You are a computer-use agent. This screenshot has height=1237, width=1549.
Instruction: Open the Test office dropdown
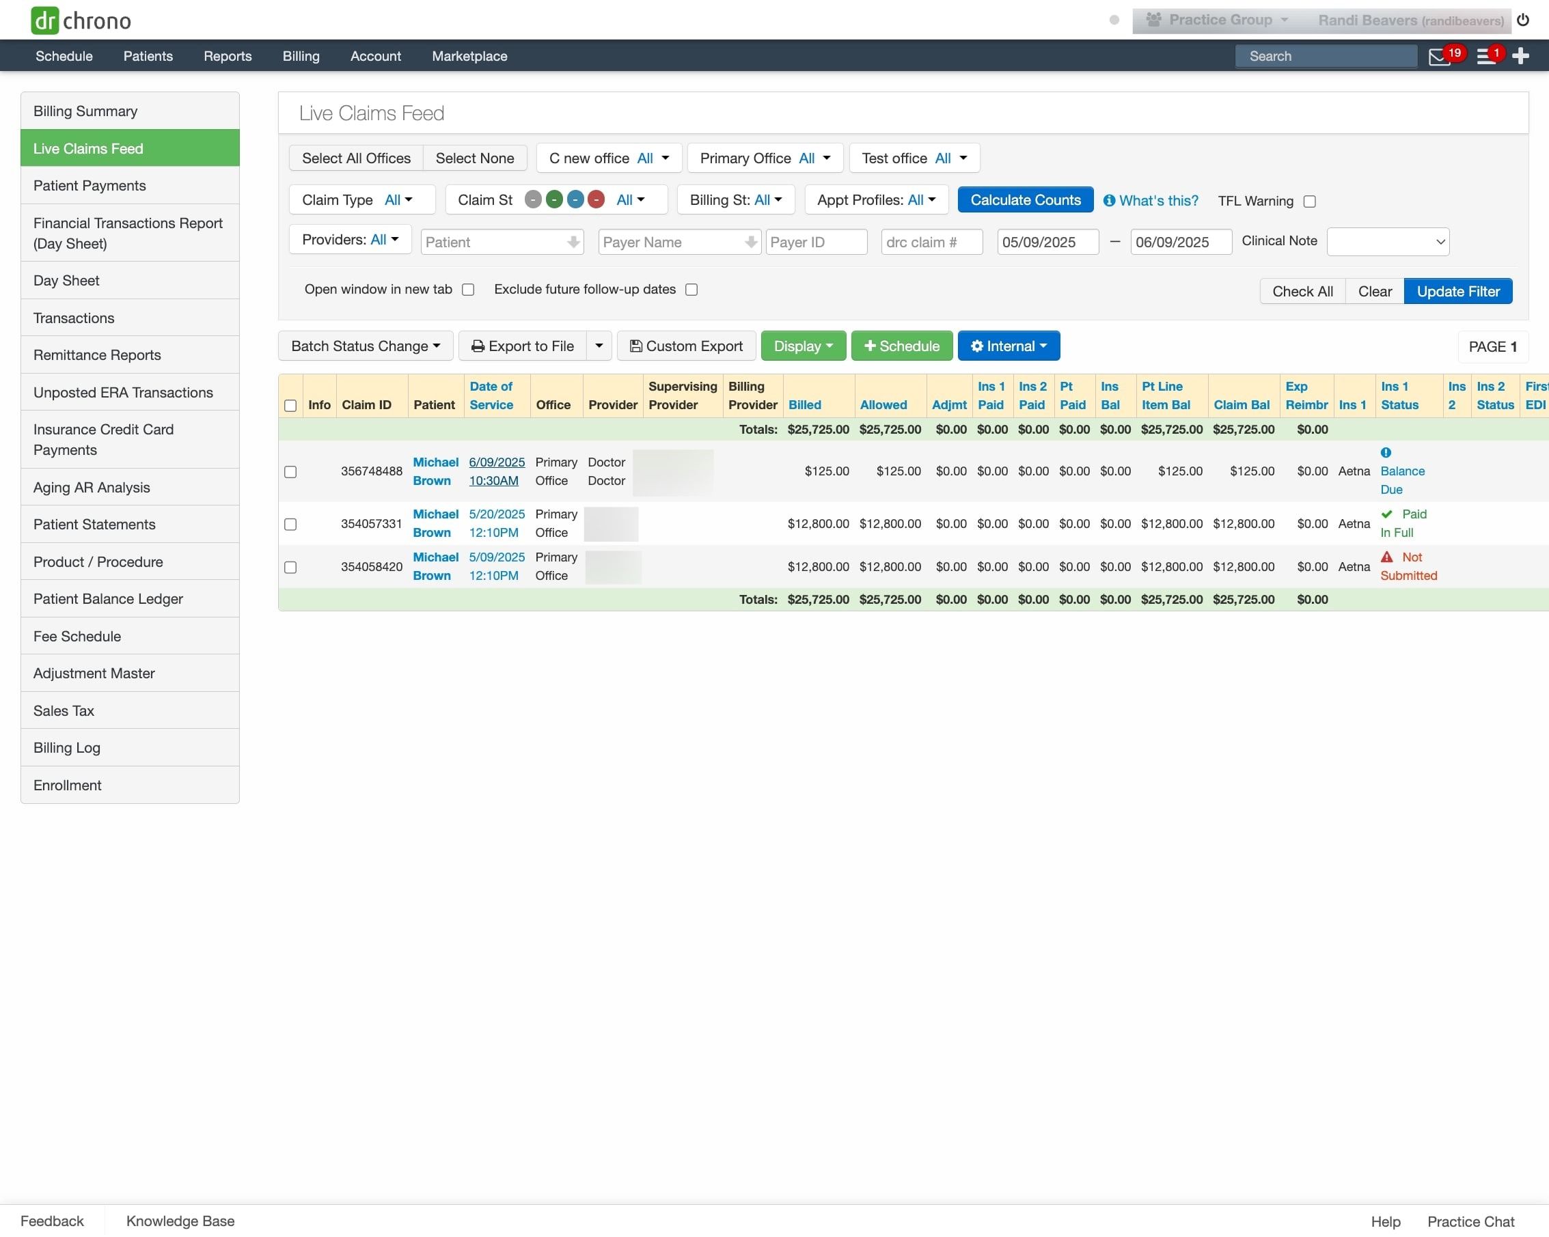coord(914,158)
